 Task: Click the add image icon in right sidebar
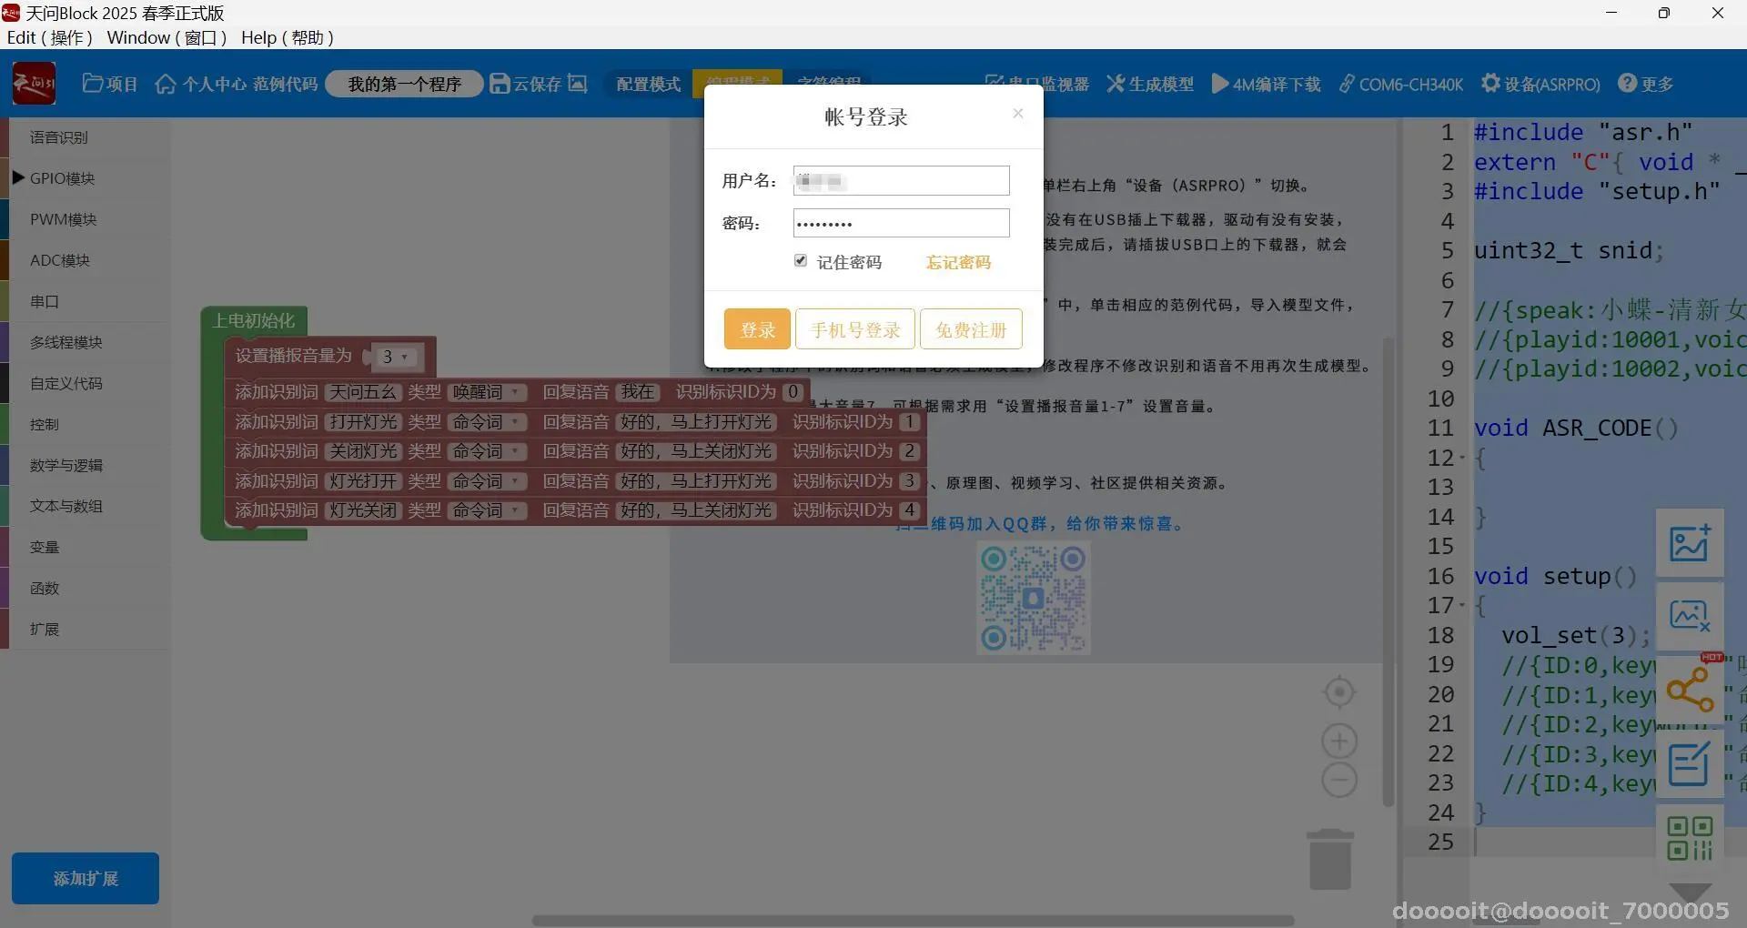(x=1689, y=543)
